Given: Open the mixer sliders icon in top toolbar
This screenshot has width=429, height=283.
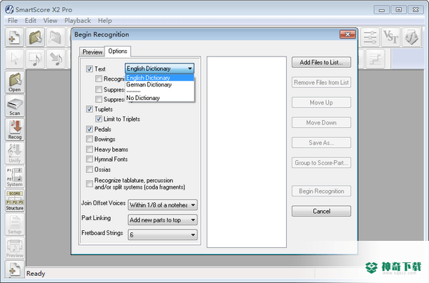Looking at the screenshot, I should 370,37.
